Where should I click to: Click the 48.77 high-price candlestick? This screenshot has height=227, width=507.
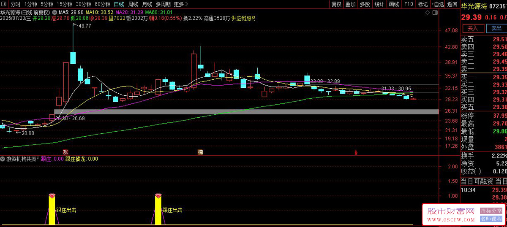click(x=73, y=45)
